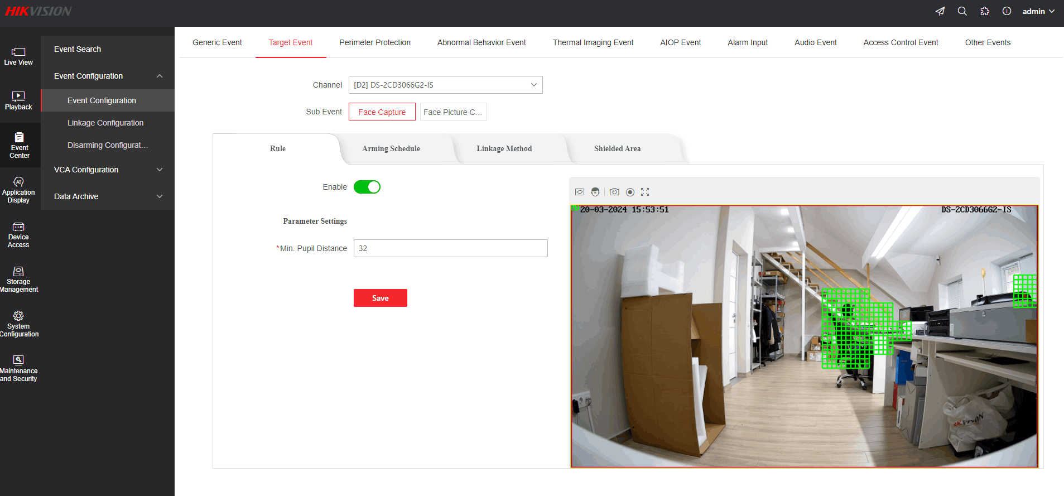Click the face icon in the preview toolbar
This screenshot has height=496, width=1064.
595,192
